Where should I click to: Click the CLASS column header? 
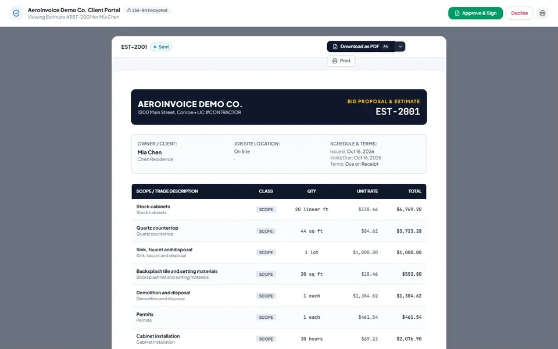pos(266,191)
